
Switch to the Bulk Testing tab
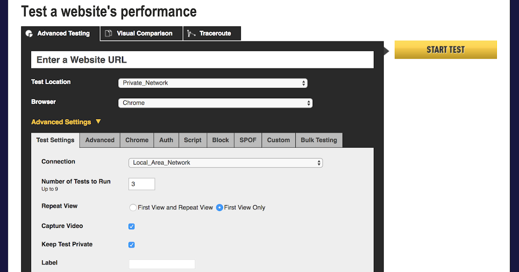[x=319, y=140]
